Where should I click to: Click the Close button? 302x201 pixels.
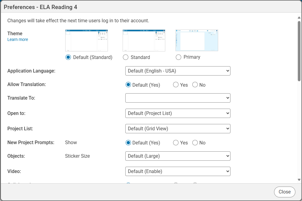[284, 192]
